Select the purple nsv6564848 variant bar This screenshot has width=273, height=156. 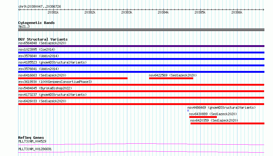pyautogui.click(x=141, y=46)
